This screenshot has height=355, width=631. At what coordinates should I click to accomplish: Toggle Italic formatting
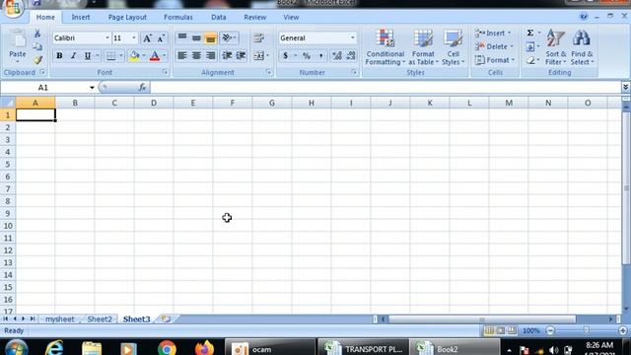[73, 56]
